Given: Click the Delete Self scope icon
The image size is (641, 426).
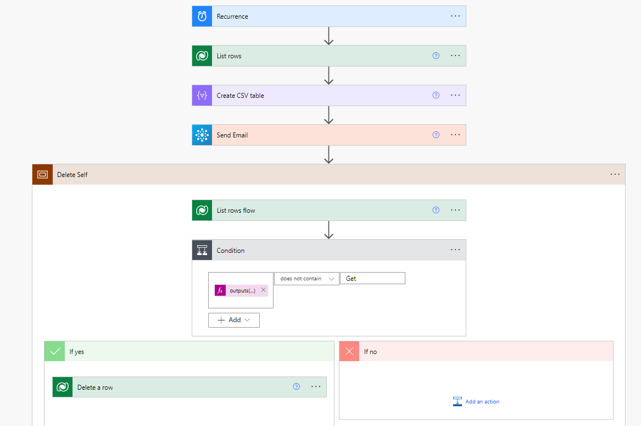Looking at the screenshot, I should tap(42, 174).
